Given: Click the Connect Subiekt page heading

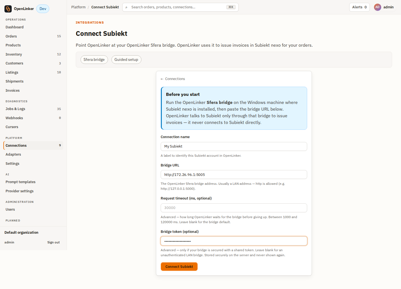Looking at the screenshot, I should click(x=101, y=34).
